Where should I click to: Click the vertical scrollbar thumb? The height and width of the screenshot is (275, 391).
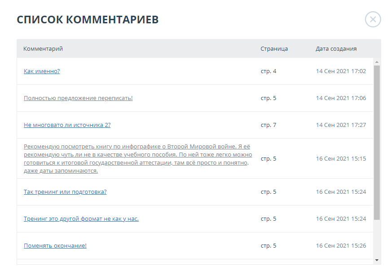(x=377, y=143)
